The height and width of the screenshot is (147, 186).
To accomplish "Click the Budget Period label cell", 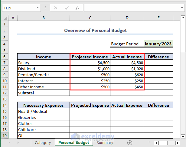I will (x=127, y=44).
